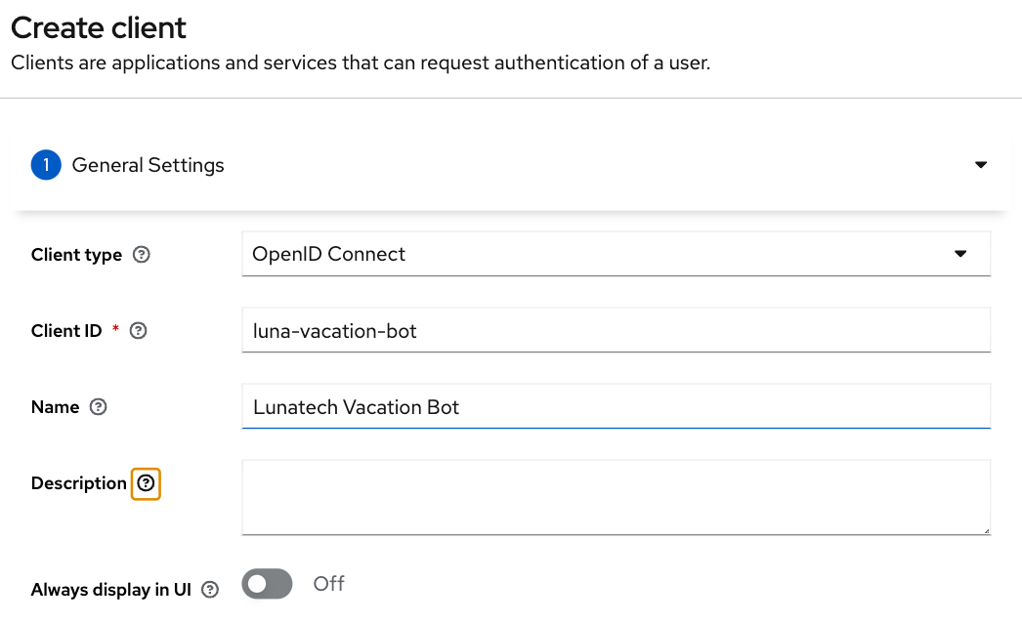Click inside the empty Description text area
This screenshot has width=1022, height=623.
coord(616,497)
